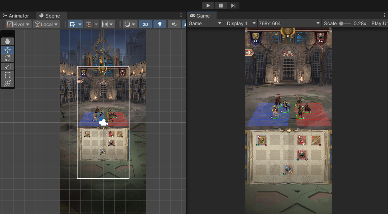Start Play mode with the Play button
388x214 pixels.
pyautogui.click(x=208, y=6)
